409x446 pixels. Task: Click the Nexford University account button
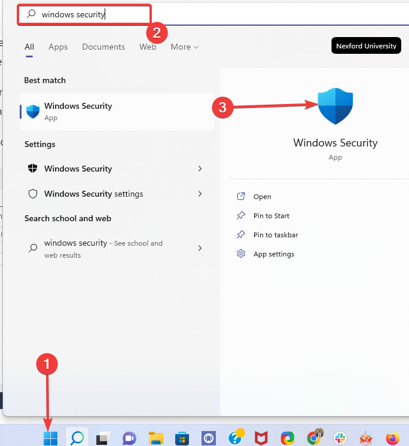(366, 45)
